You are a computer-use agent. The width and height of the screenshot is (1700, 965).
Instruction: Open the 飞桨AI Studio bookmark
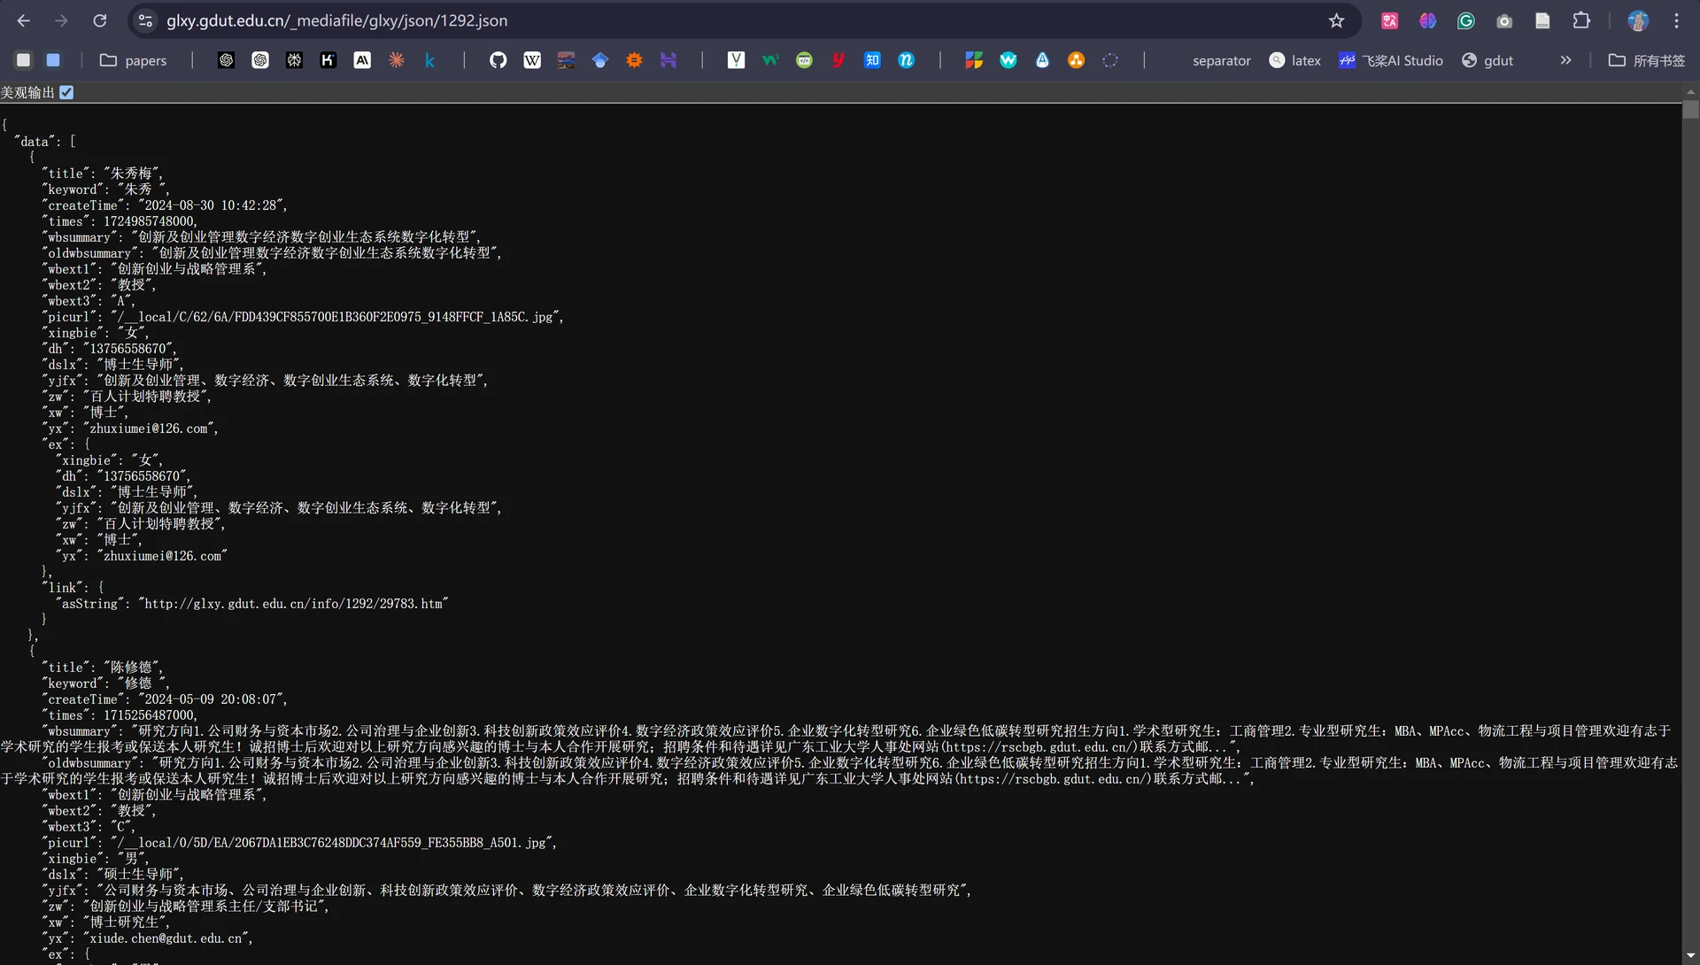tap(1390, 60)
